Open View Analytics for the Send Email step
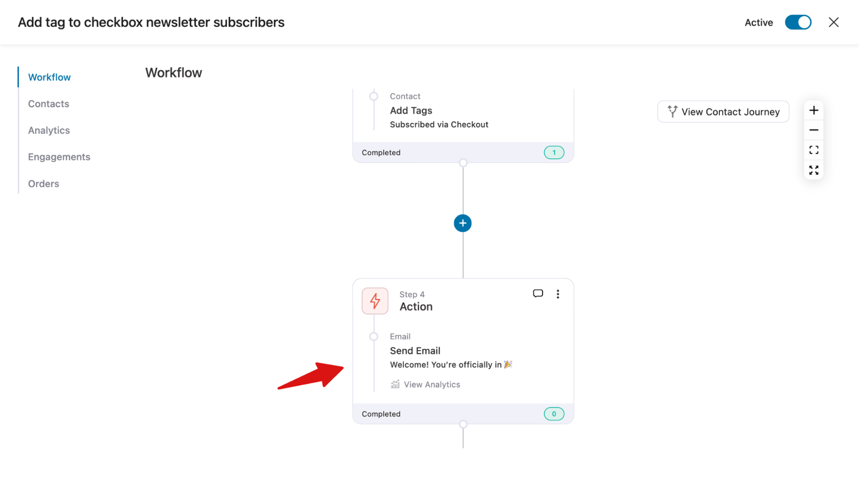This screenshot has height=491, width=859. pos(431,384)
